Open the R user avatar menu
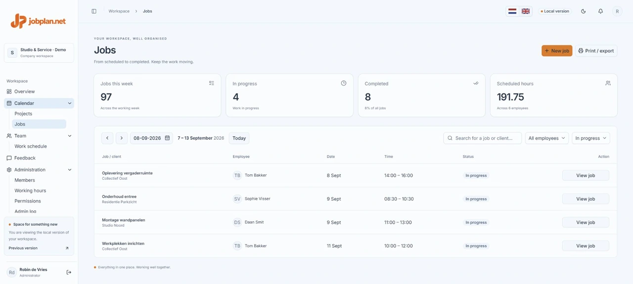Image resolution: width=633 pixels, height=284 pixels. click(617, 11)
